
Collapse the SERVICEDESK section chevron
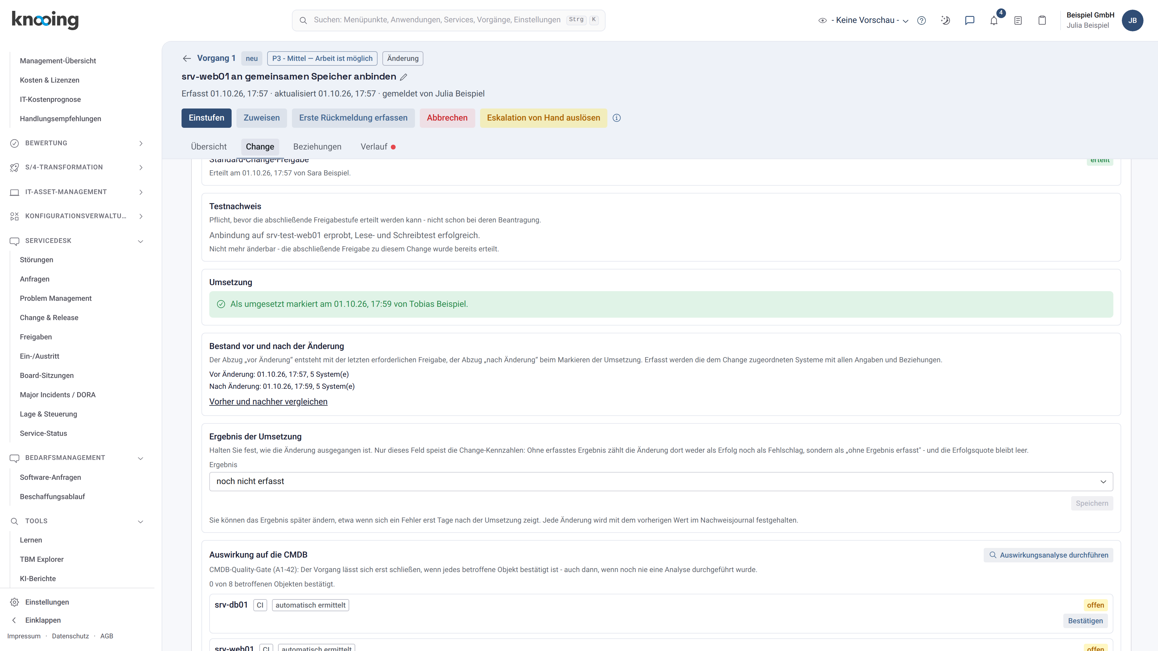tap(140, 241)
